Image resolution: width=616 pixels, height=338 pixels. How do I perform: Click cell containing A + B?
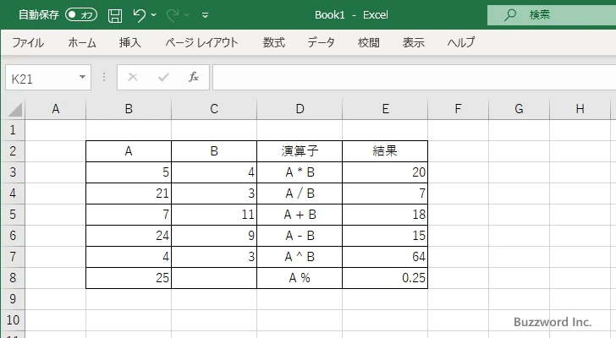point(300,215)
